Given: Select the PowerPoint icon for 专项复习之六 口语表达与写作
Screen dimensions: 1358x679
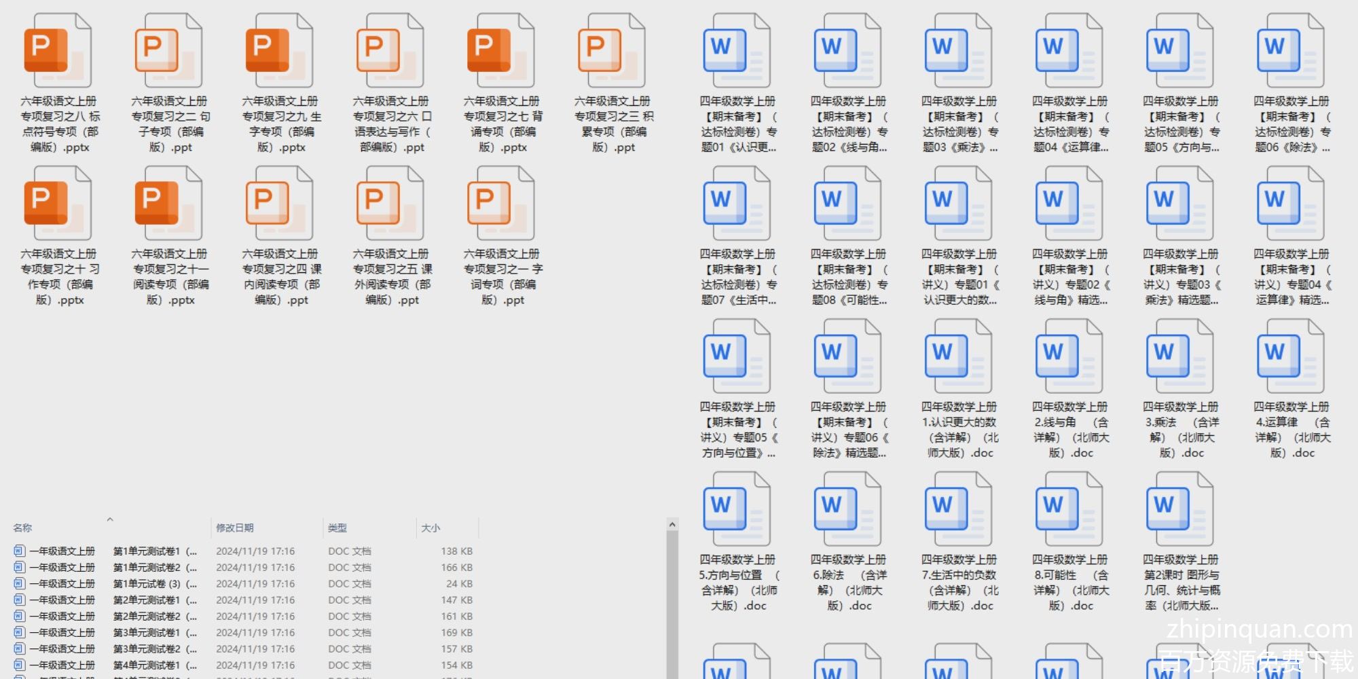Looking at the screenshot, I should point(390,51).
